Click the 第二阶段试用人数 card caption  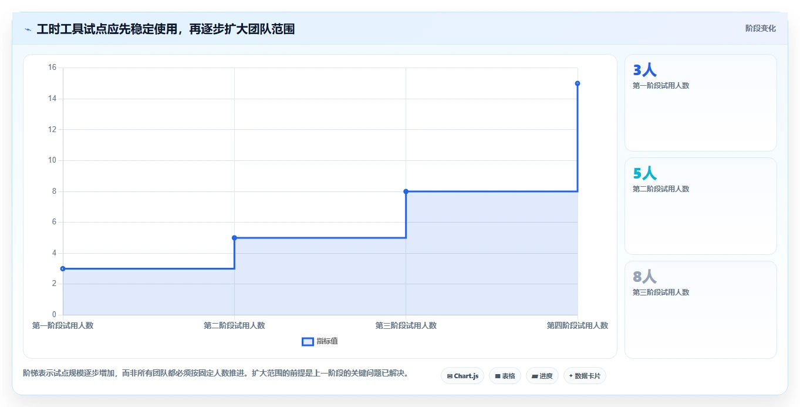tap(661, 189)
